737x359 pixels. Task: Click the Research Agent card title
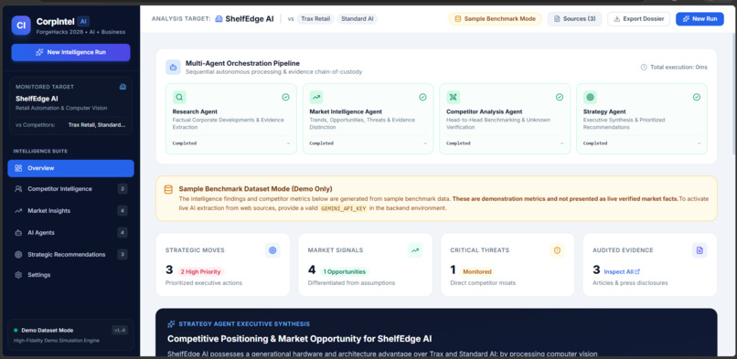(195, 111)
